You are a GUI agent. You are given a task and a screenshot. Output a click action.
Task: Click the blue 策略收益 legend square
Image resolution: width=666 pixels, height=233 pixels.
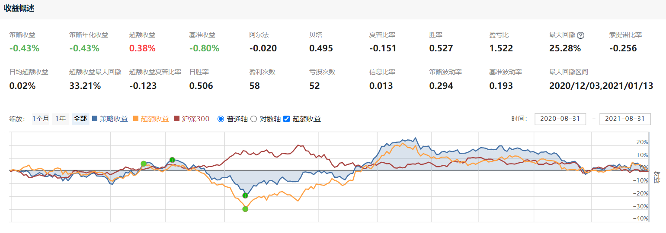point(95,119)
